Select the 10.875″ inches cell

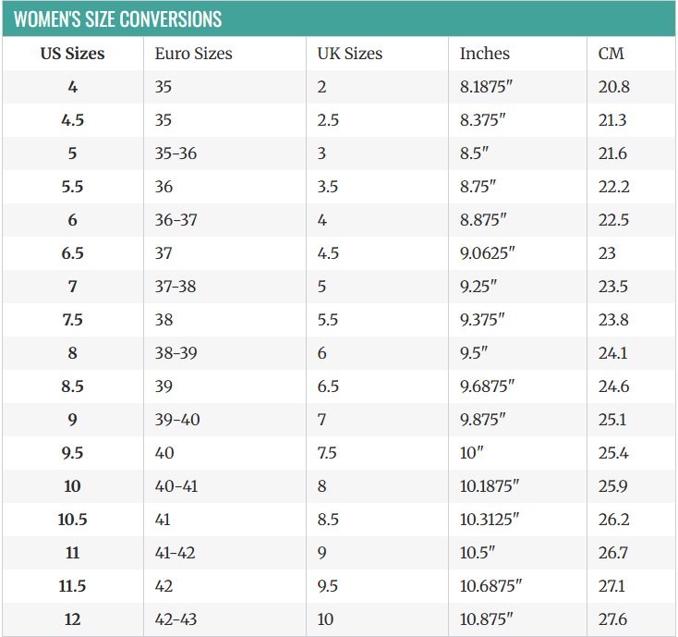[488, 619]
